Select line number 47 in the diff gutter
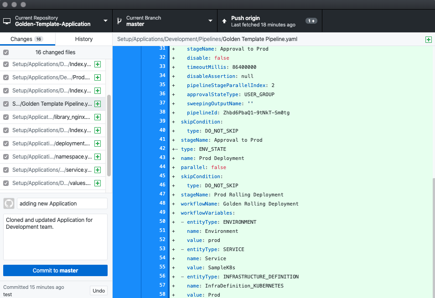 pyautogui.click(x=162, y=194)
